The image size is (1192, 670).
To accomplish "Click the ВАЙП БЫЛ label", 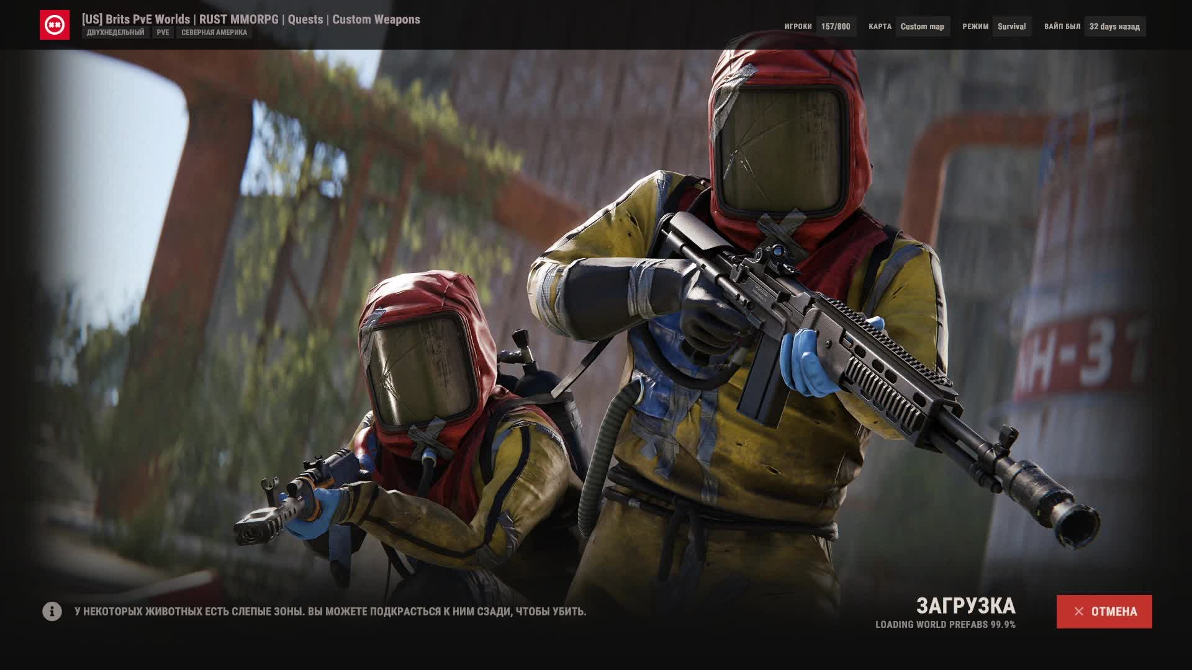I will click(1062, 27).
